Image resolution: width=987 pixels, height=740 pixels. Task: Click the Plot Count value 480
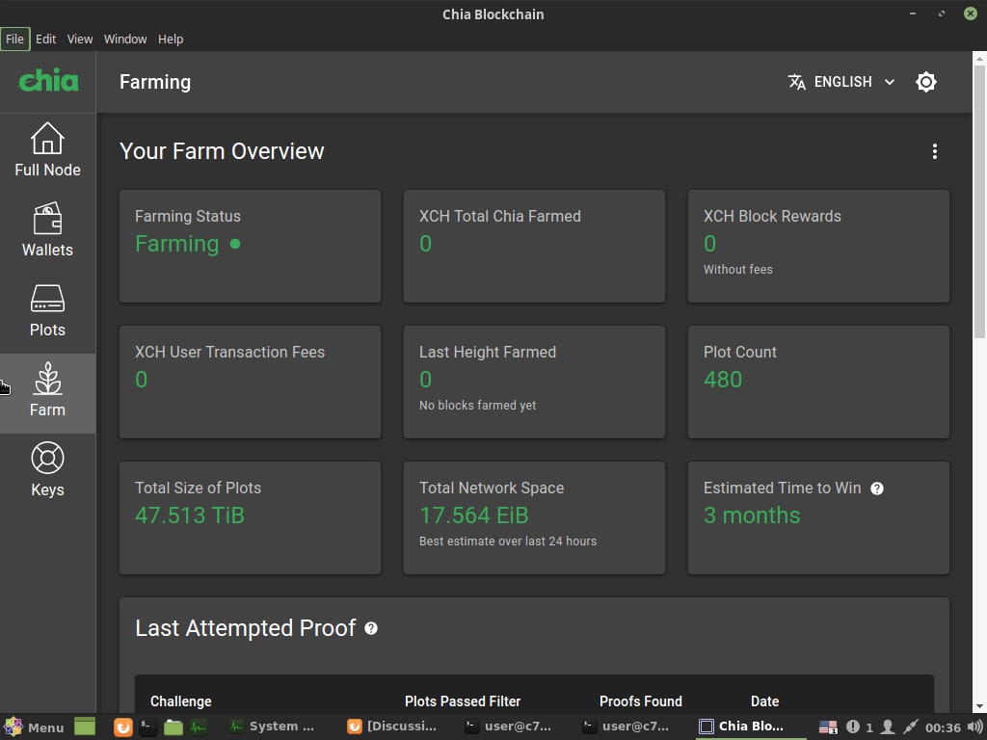723,380
